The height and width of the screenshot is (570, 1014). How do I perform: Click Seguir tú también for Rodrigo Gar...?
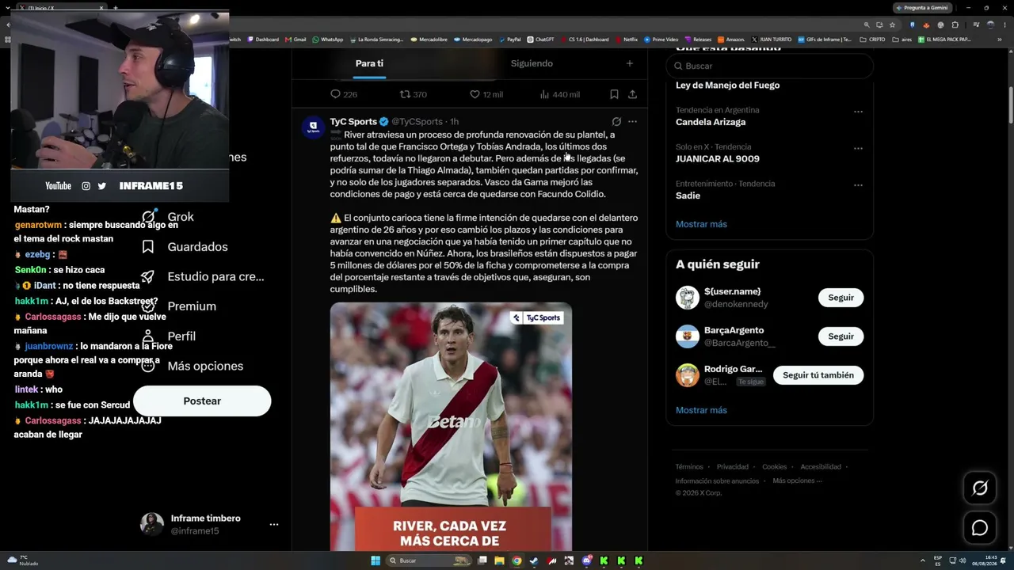click(818, 375)
